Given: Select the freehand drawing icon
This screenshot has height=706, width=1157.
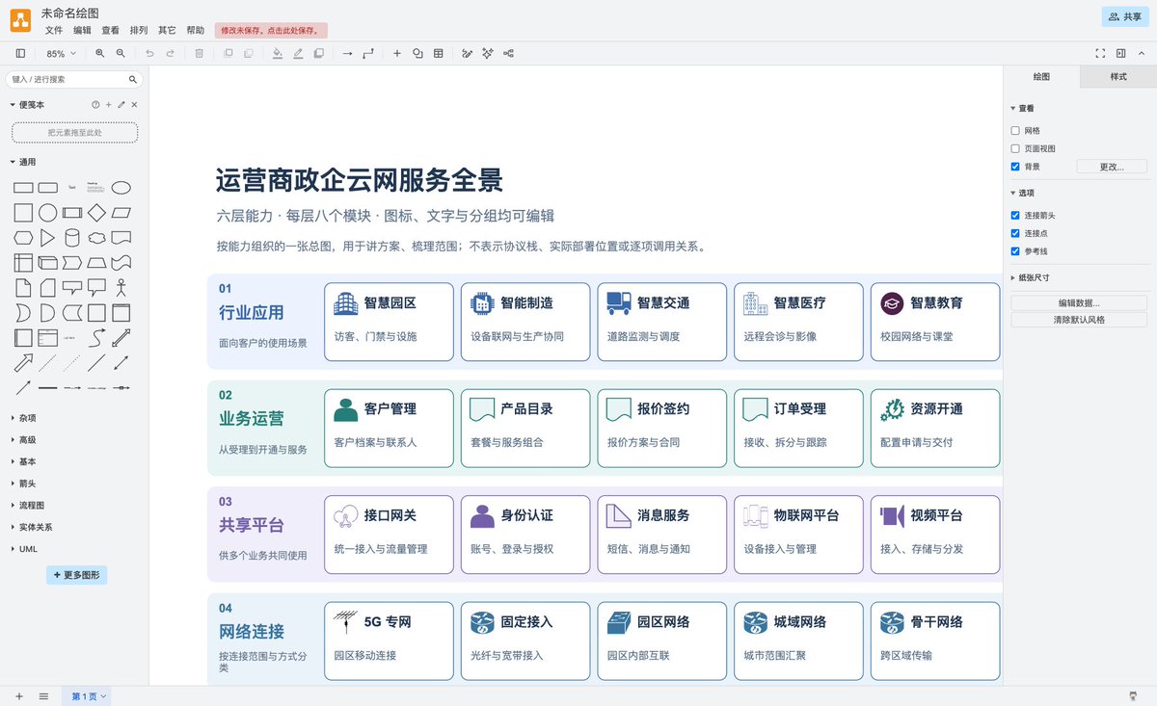Looking at the screenshot, I should point(467,54).
